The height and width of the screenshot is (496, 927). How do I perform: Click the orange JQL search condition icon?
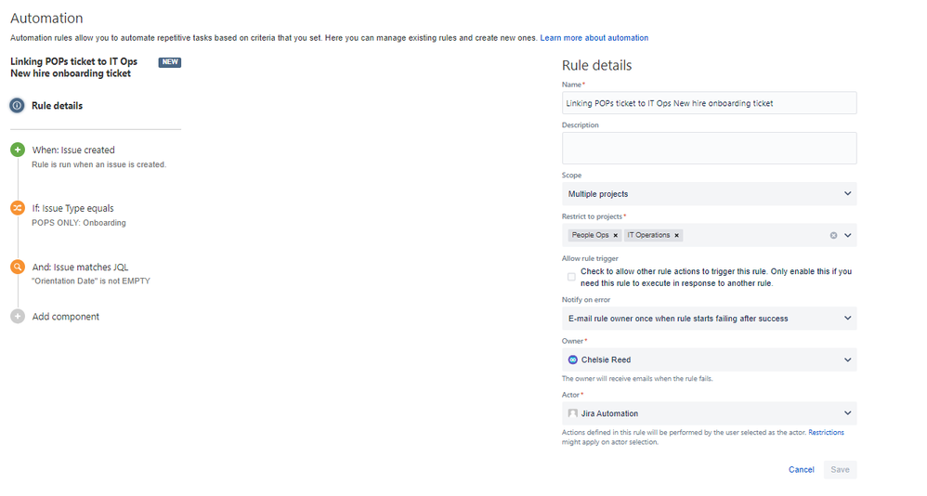[x=18, y=267]
